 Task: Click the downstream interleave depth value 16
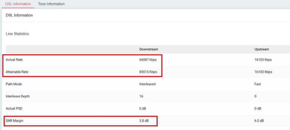coord(141,96)
